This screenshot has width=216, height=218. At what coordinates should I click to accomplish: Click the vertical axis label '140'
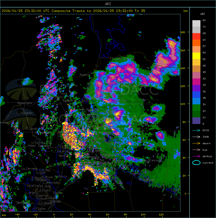point(183,68)
